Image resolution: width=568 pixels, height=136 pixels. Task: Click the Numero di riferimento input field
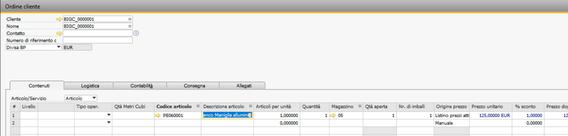(98, 40)
